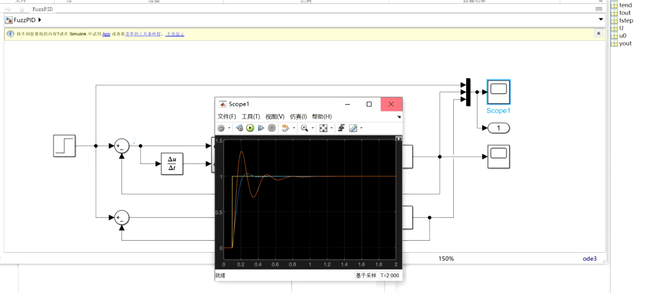
Task: Run simulation with the green play button
Action: coord(250,128)
